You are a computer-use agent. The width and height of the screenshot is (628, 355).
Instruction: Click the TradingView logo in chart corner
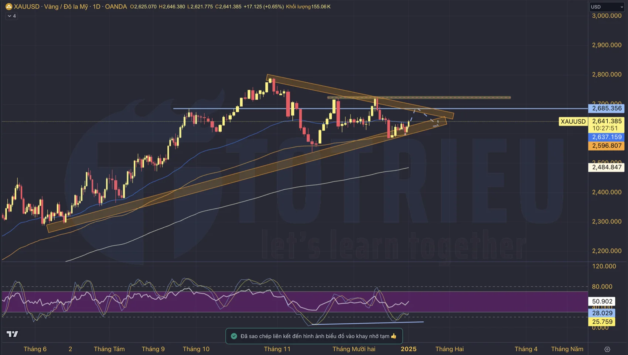(x=12, y=334)
